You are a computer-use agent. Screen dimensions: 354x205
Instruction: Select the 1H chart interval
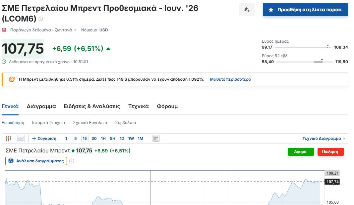[x=103, y=139]
